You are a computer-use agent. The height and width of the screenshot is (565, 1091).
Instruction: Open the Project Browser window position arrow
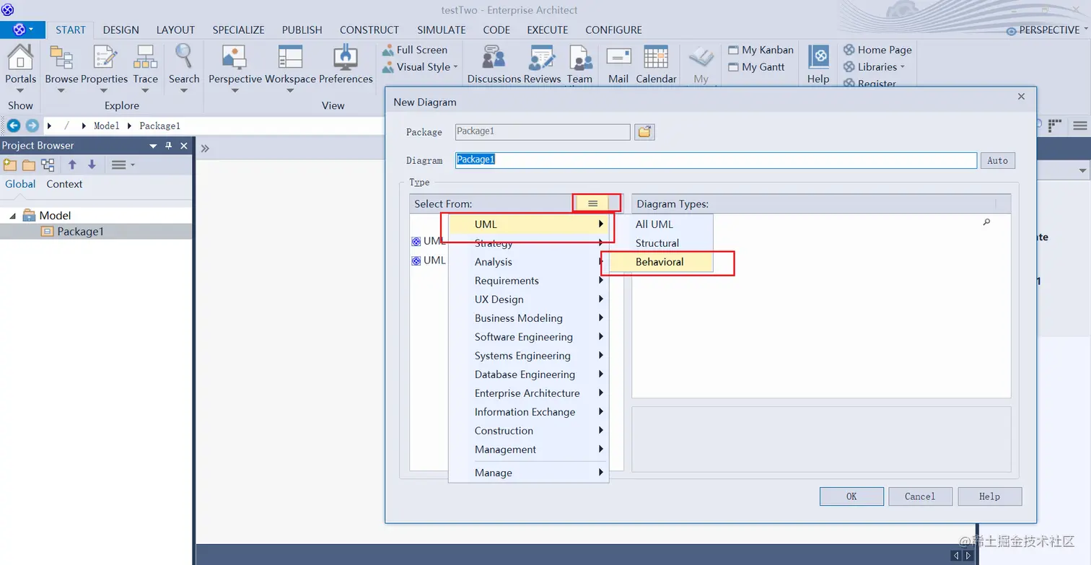pyautogui.click(x=153, y=146)
